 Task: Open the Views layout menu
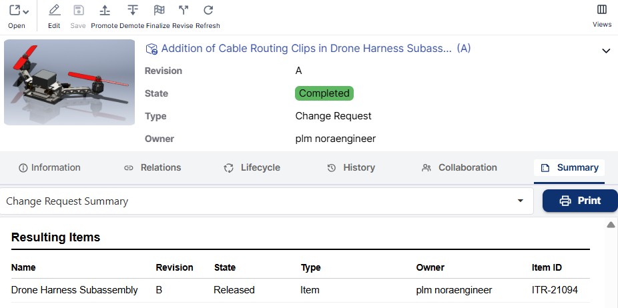coord(602,11)
